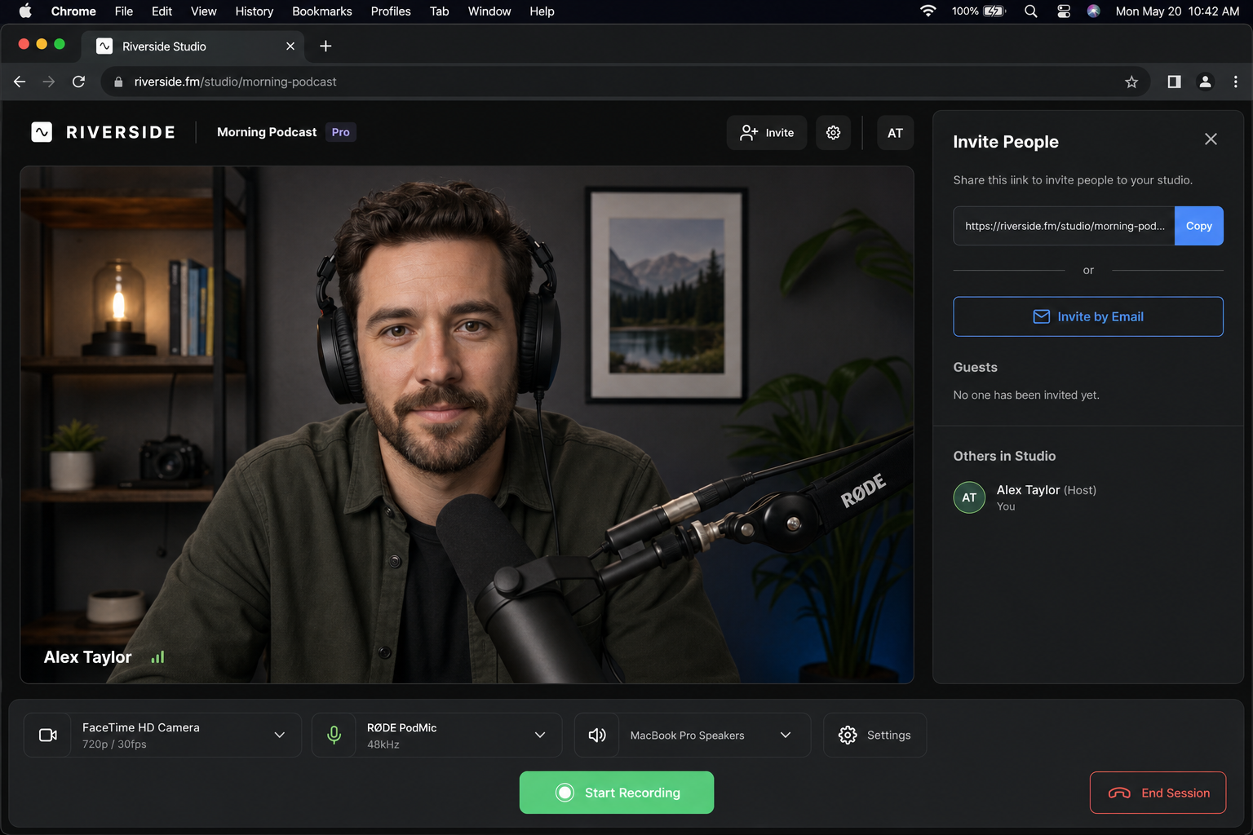This screenshot has height=835, width=1253.
Task: Click the date and time in menu bar
Action: pyautogui.click(x=1177, y=11)
